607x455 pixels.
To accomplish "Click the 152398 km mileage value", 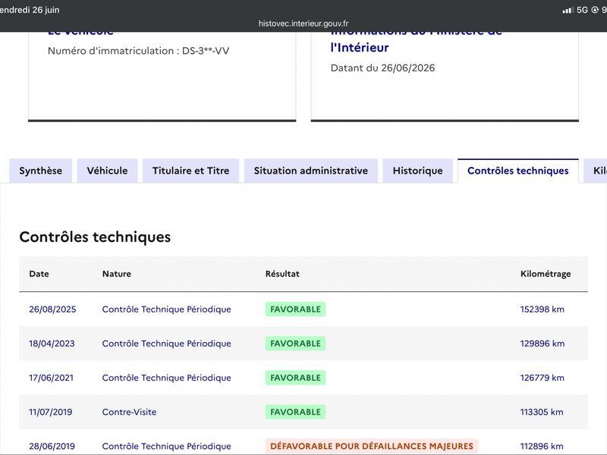I will (x=542, y=309).
